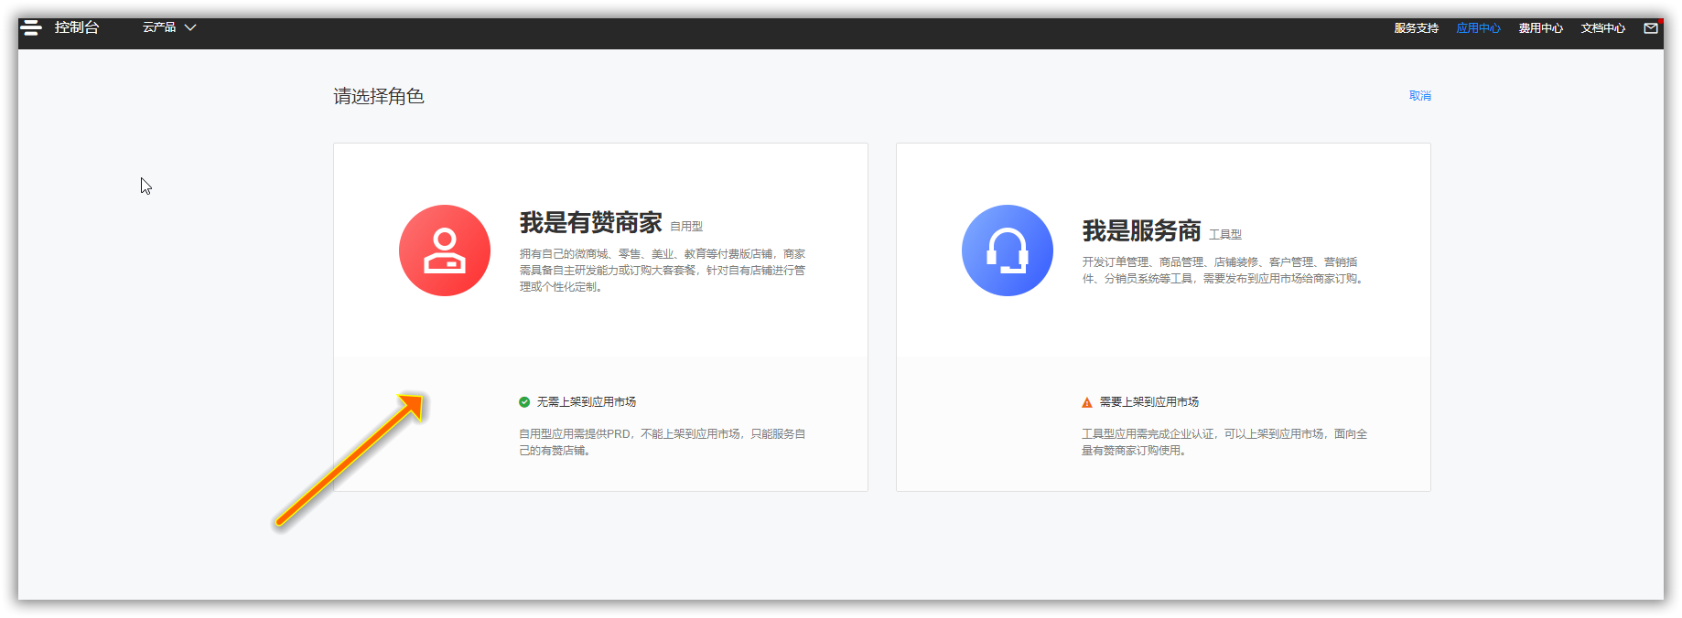
Task: Open the hamburger menu icon beside 控制台
Action: click(31, 27)
